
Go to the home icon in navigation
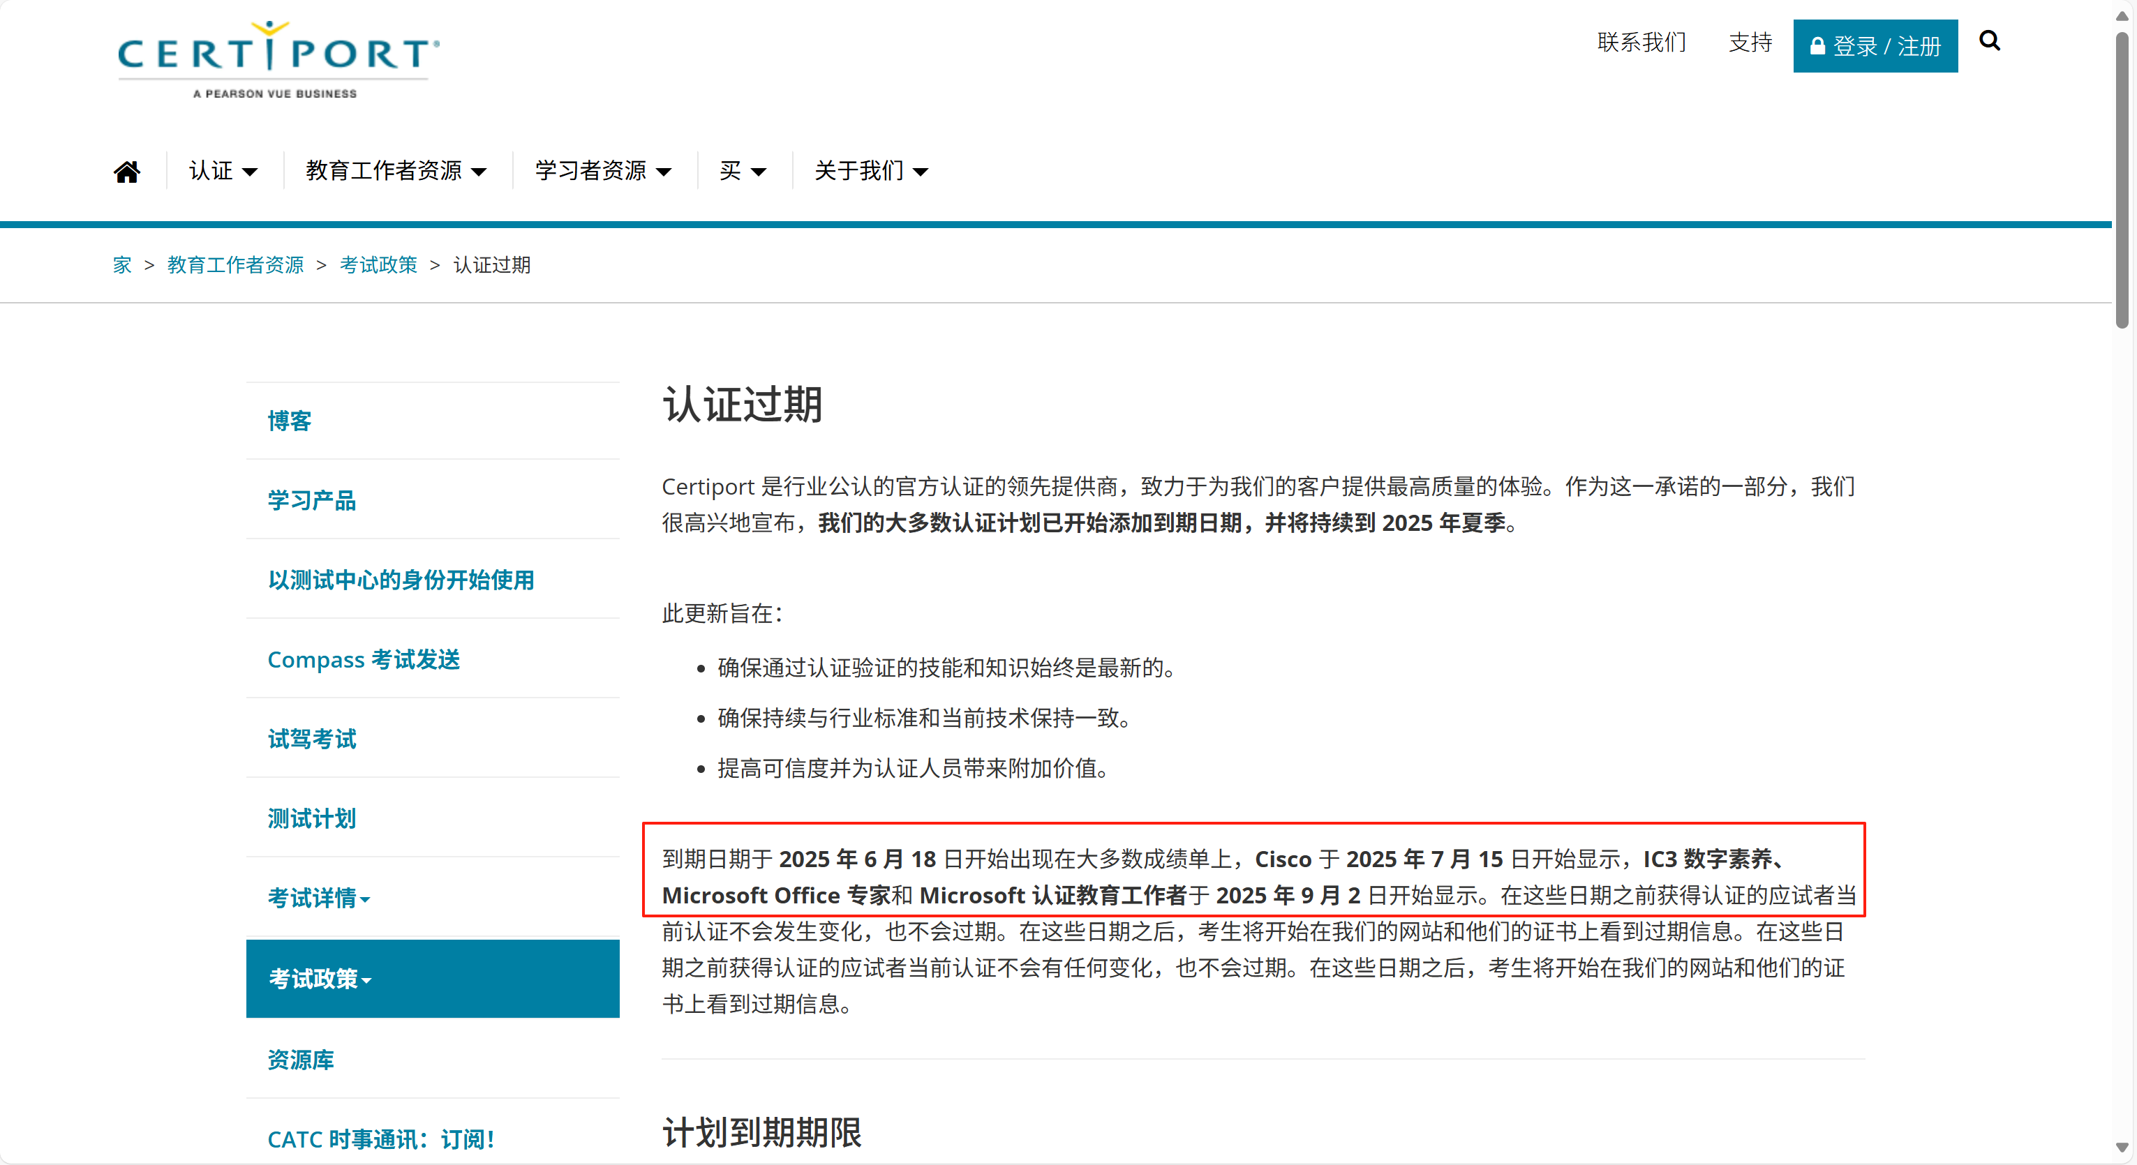click(127, 172)
